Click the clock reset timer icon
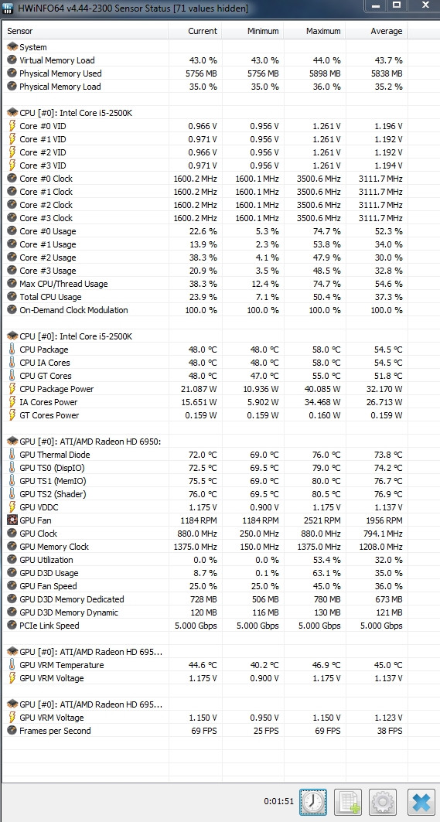 point(313,802)
